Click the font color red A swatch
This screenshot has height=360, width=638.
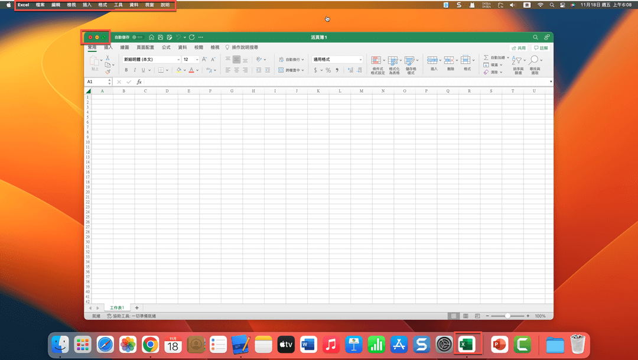tap(191, 70)
